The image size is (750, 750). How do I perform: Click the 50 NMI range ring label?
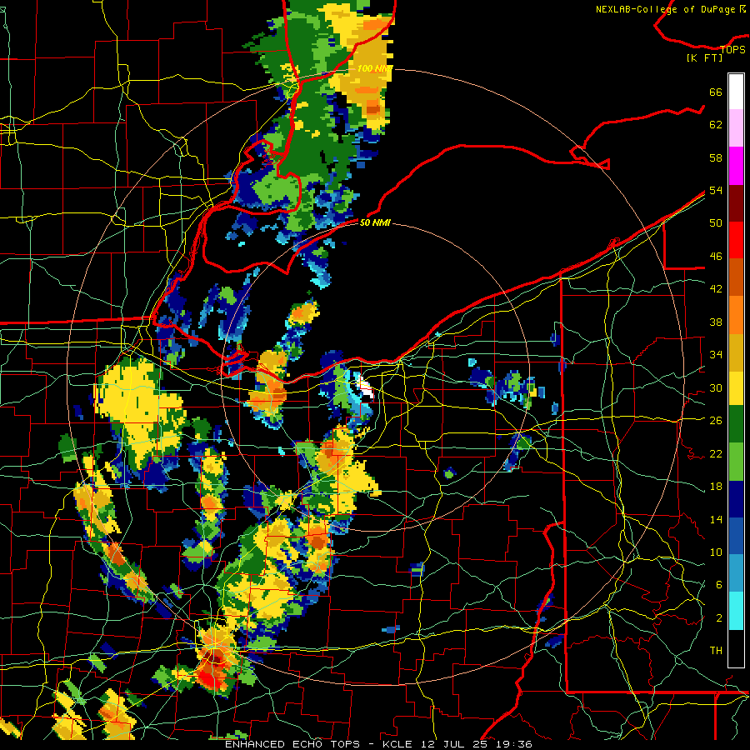coord(375,222)
